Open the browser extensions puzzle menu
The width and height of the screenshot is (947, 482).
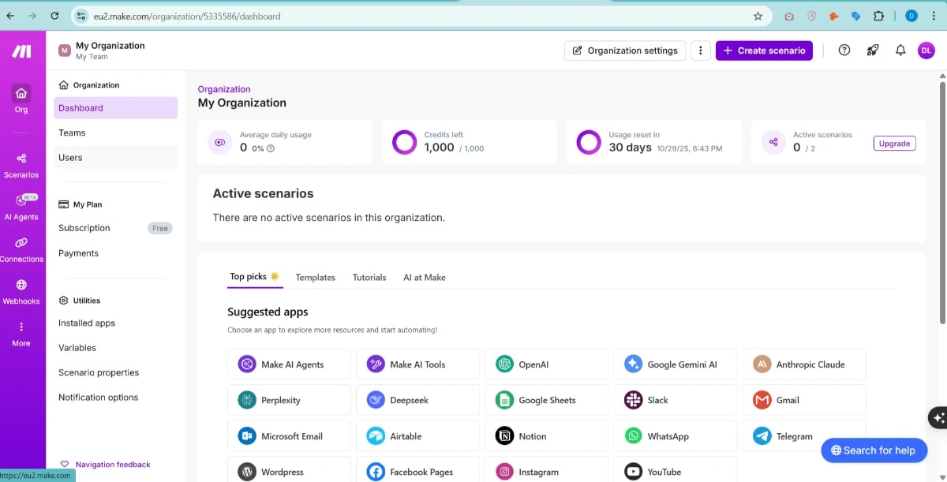click(x=878, y=15)
